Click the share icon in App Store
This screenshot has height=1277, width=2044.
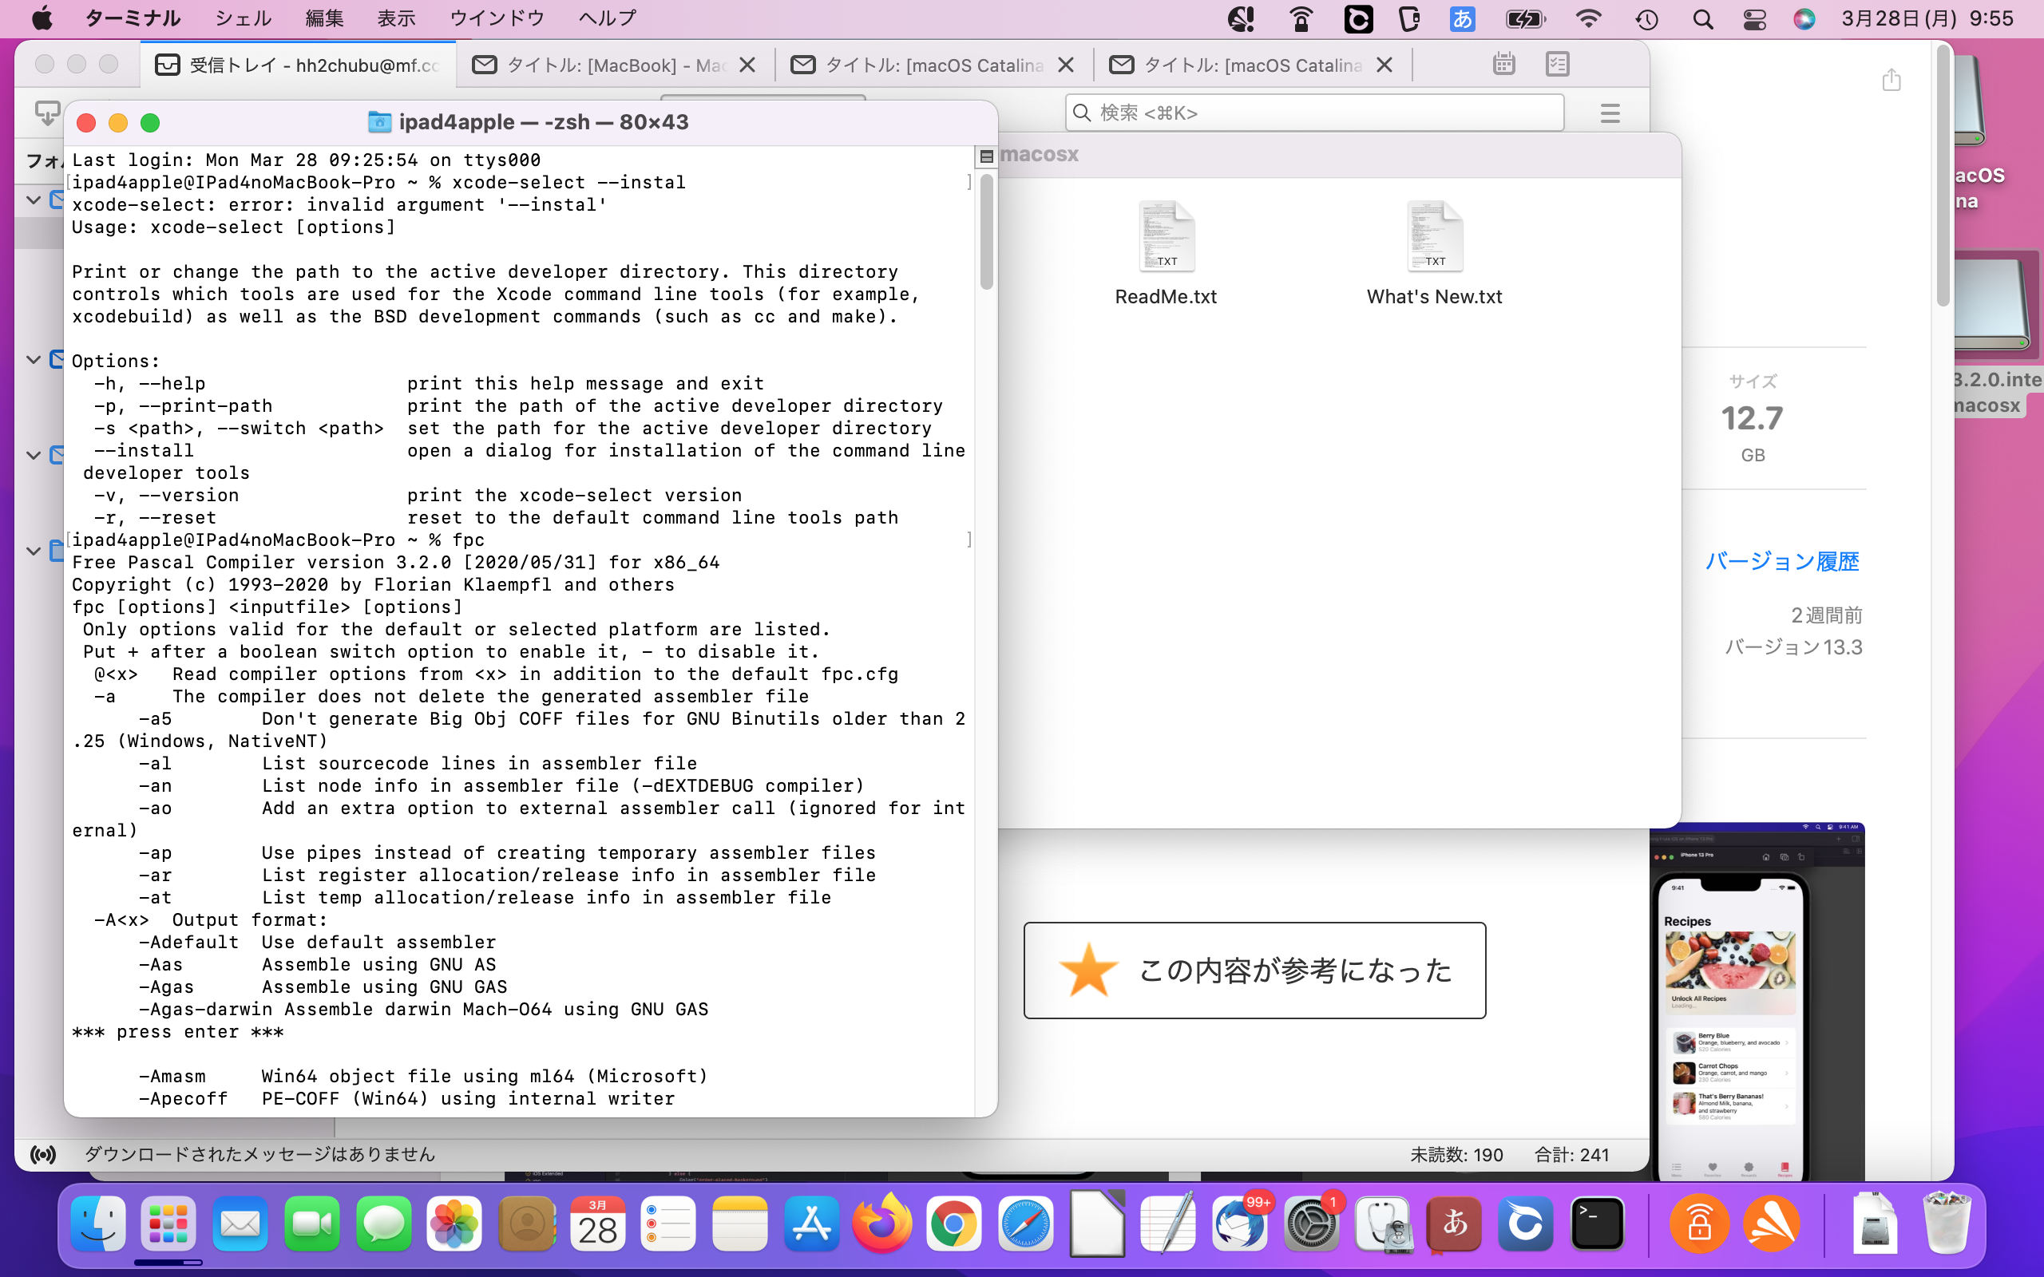[x=1891, y=81]
